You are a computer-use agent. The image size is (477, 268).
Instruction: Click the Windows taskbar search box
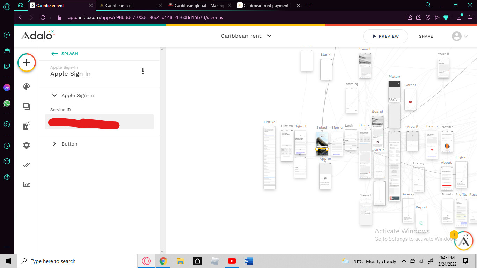tap(76, 261)
